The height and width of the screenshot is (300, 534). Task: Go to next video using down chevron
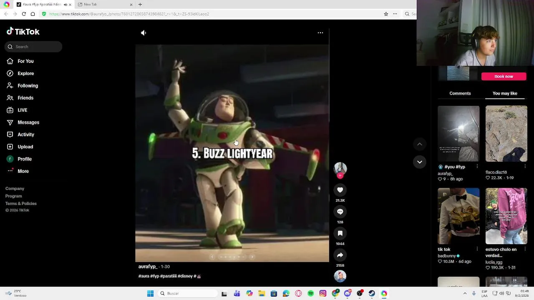420,162
